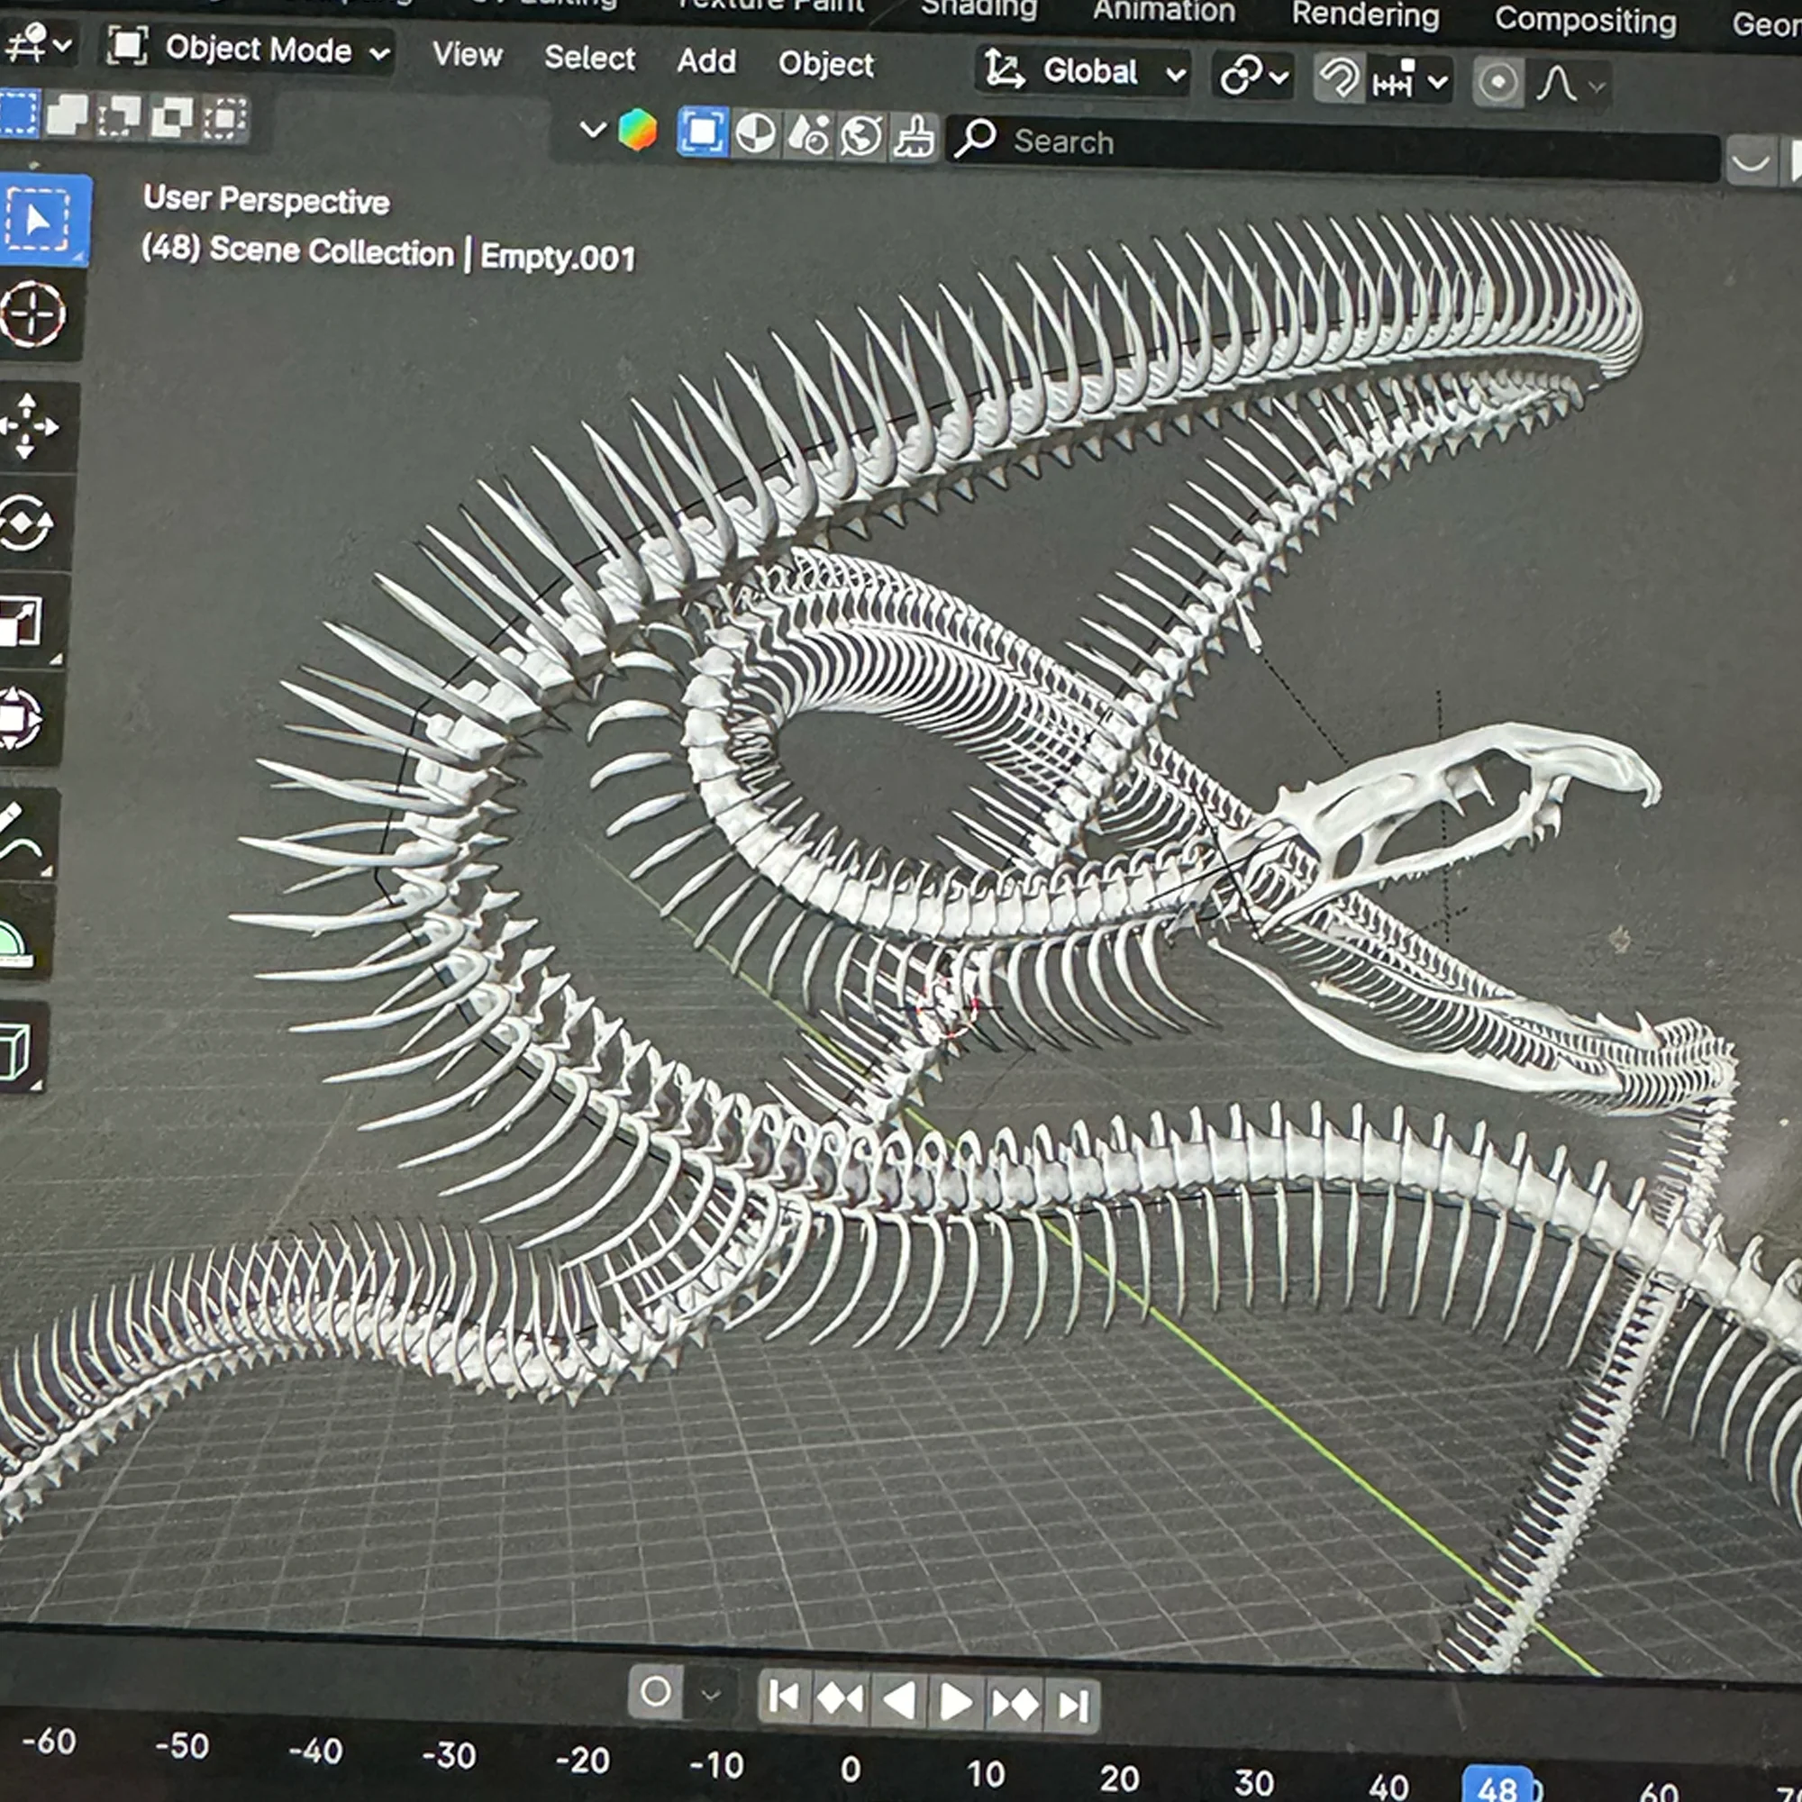
Task: Toggle the snapping magnet
Action: click(1339, 80)
